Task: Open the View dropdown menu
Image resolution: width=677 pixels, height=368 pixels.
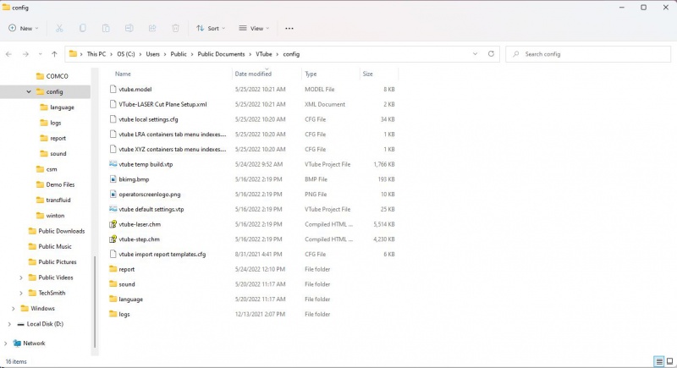Action: point(255,29)
